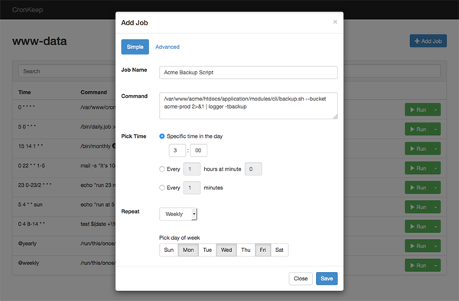Open Run dropdown for '0 22 * * 1-5' job
Image resolution: width=459 pixels, height=301 pixels.
pos(435,168)
